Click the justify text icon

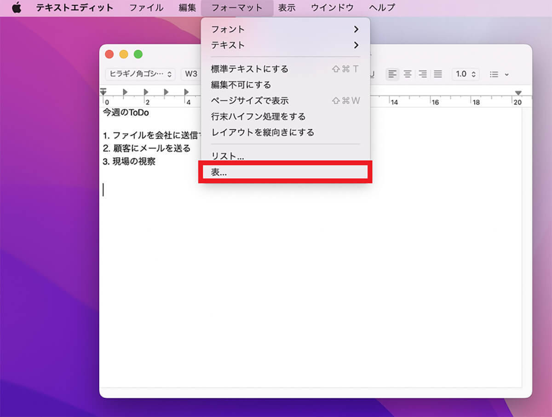[x=437, y=74]
